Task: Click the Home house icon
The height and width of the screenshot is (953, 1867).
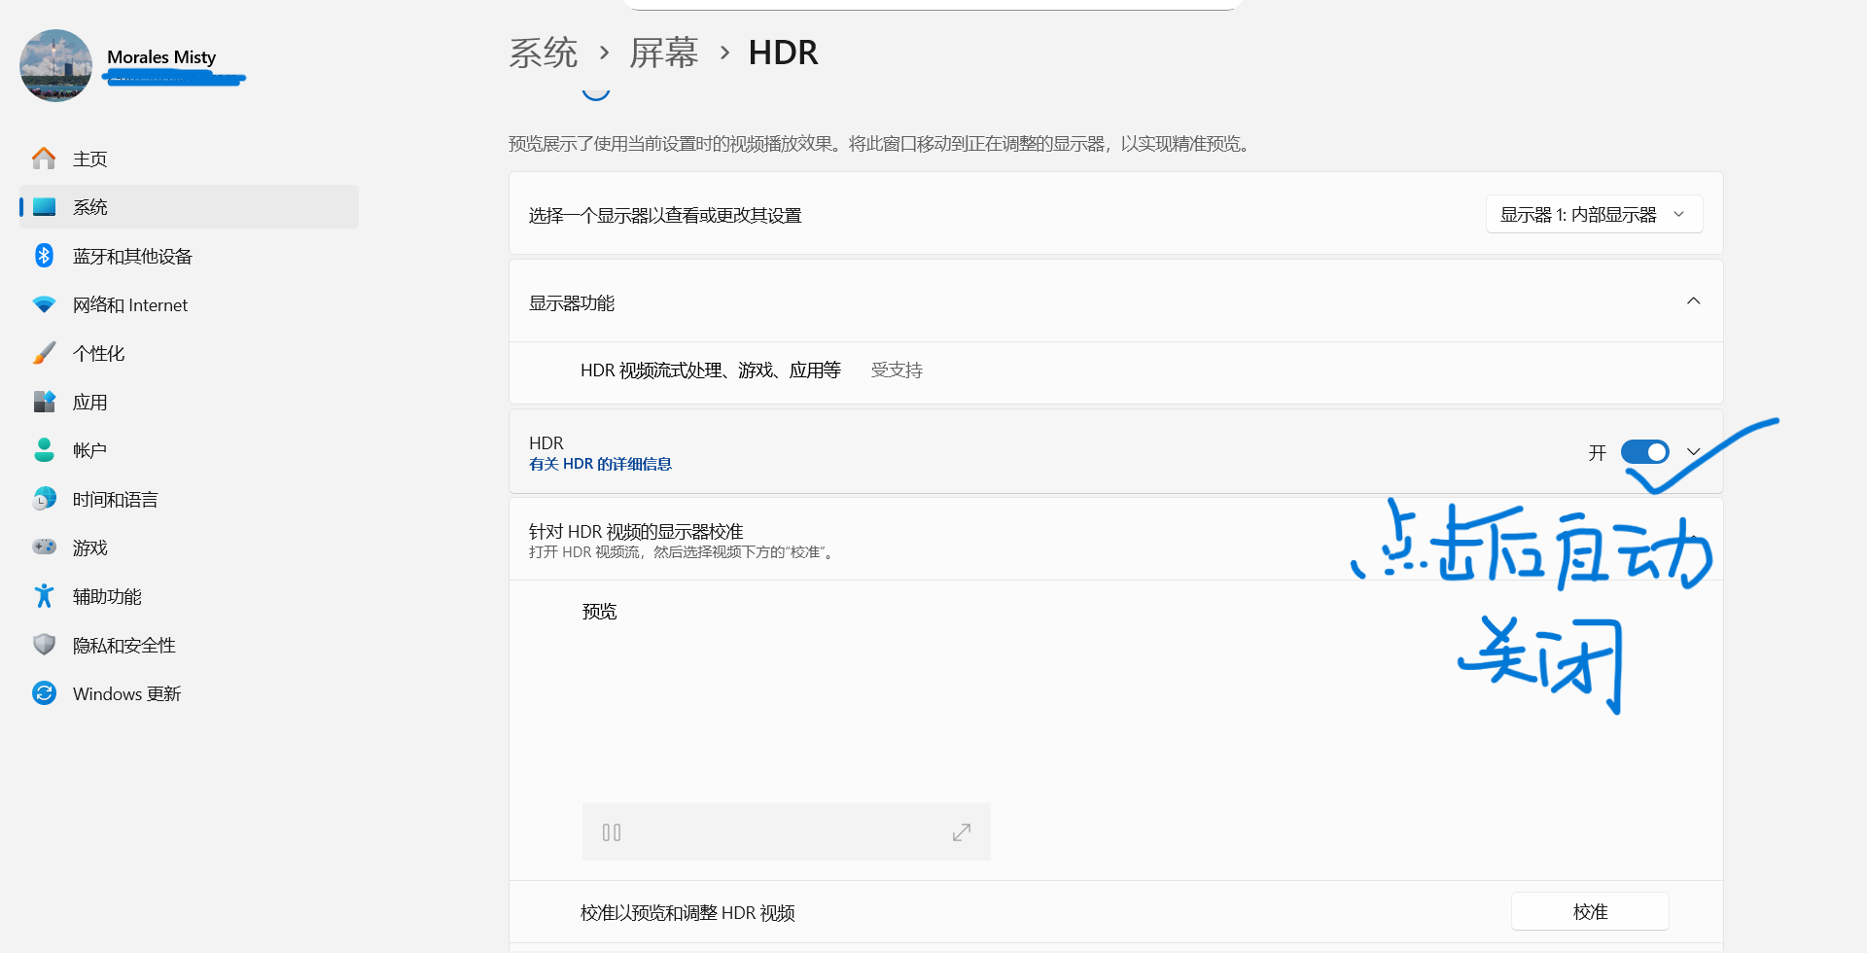Action: pos(44,159)
